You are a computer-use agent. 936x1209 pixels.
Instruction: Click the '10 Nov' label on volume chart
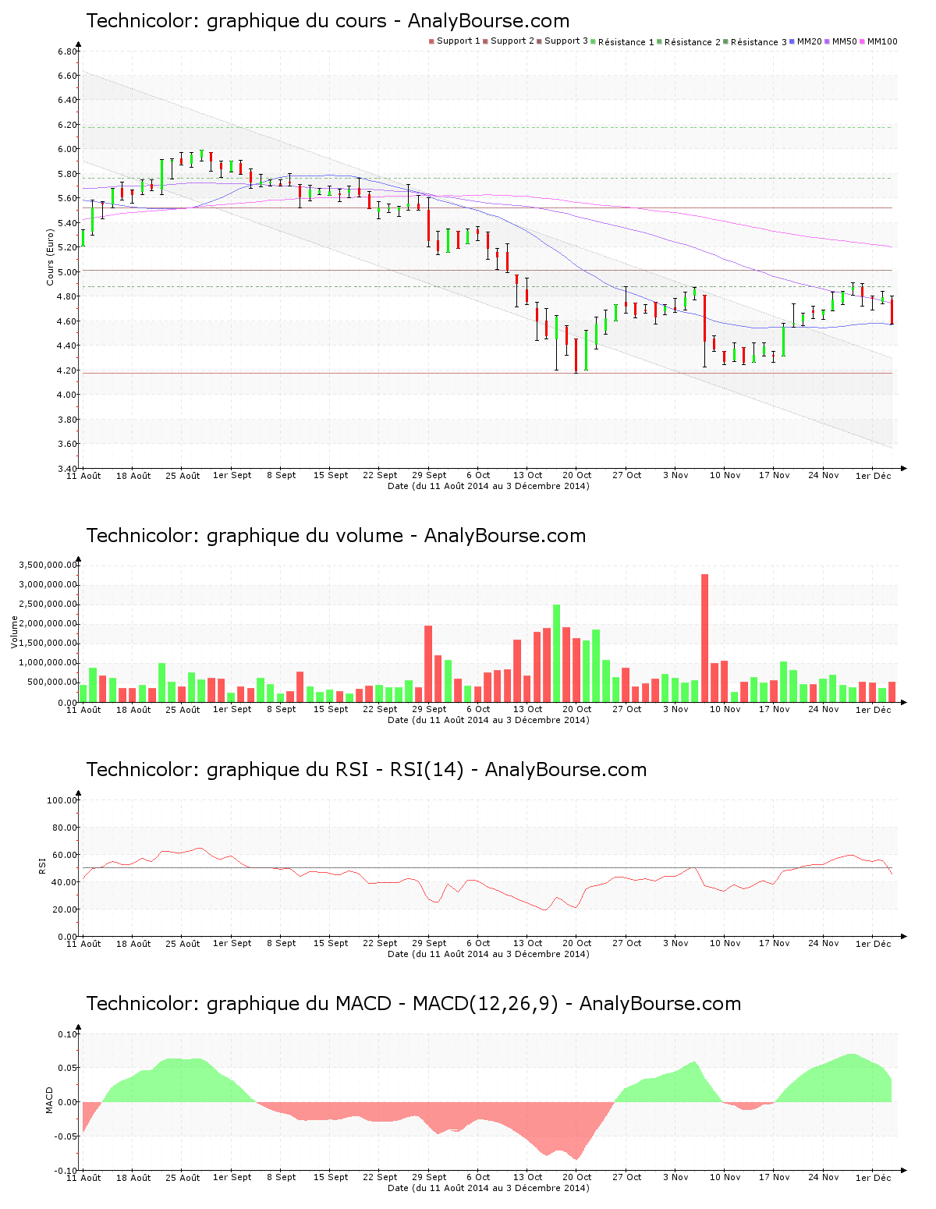coord(725,710)
